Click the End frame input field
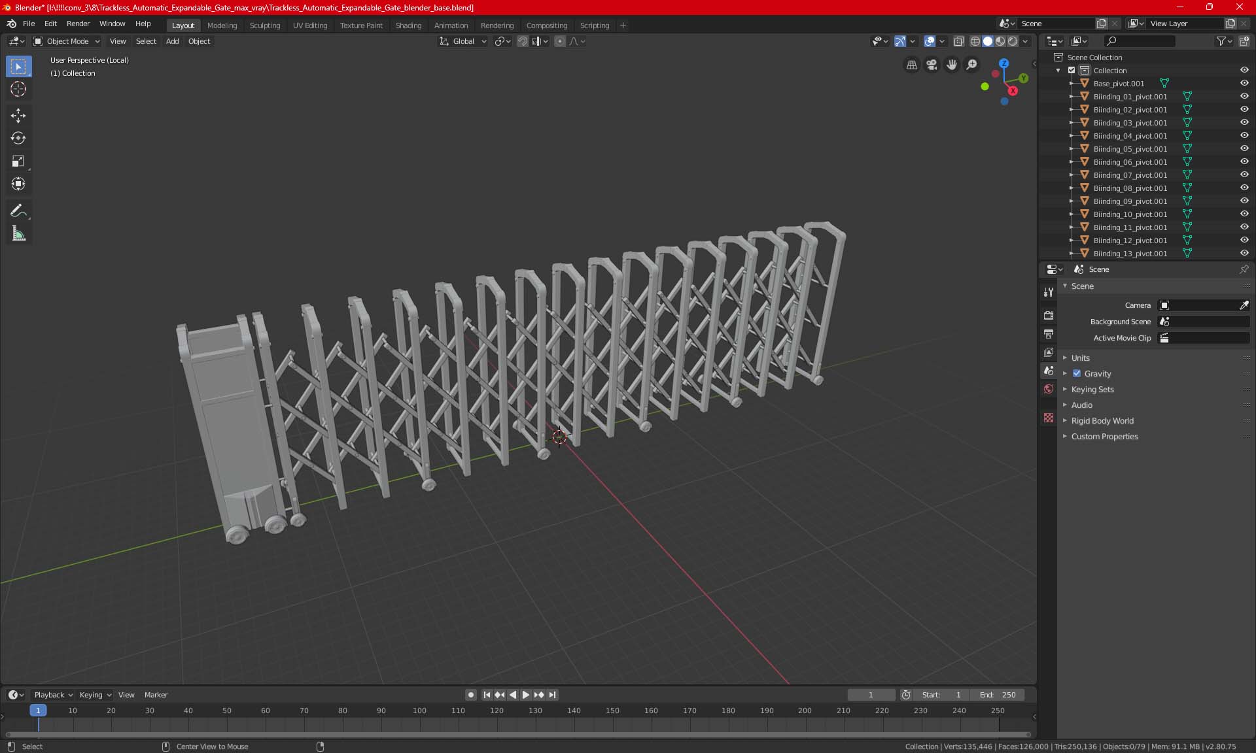 coord(998,694)
